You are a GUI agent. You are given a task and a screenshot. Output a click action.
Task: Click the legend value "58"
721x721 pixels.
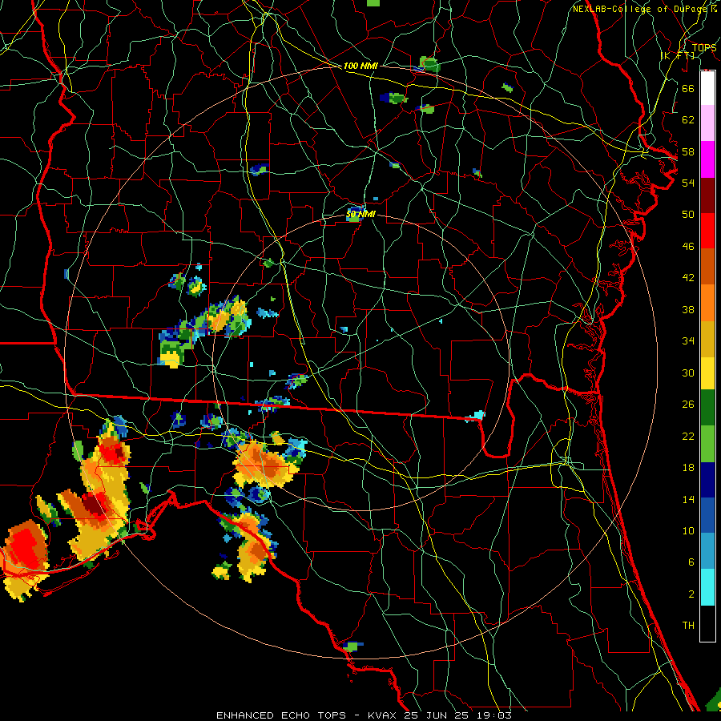click(688, 151)
